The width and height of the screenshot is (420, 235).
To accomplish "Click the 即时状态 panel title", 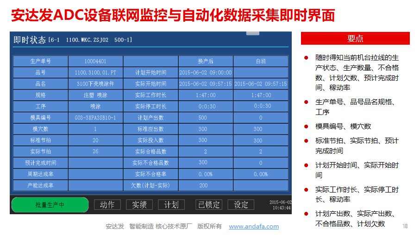I will (30, 40).
